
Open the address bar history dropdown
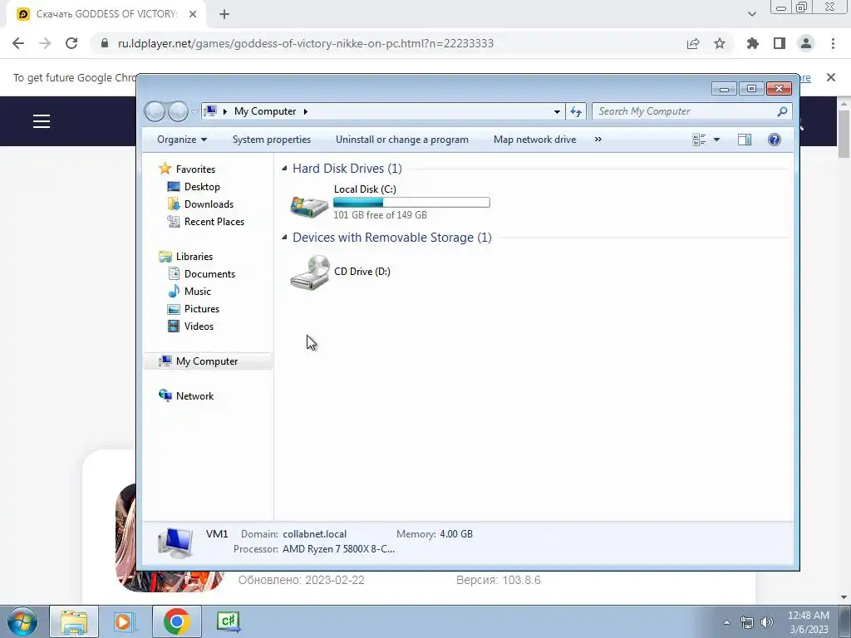[557, 112]
